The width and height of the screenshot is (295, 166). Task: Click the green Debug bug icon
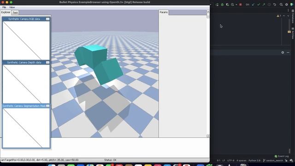[222, 5]
